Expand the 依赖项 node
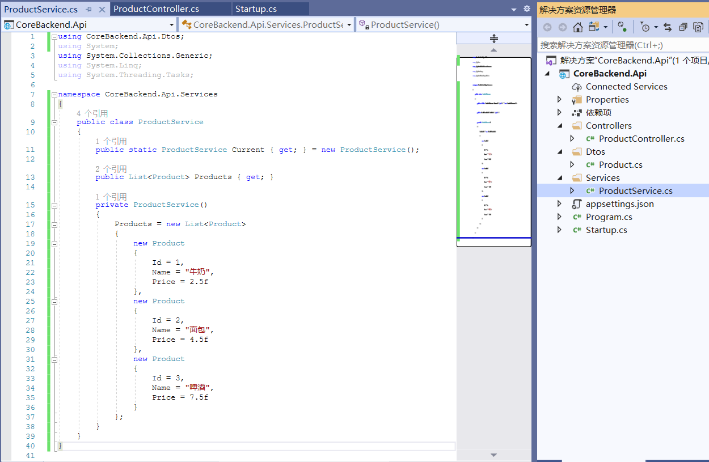Screen dimensions: 709x462 [559, 112]
